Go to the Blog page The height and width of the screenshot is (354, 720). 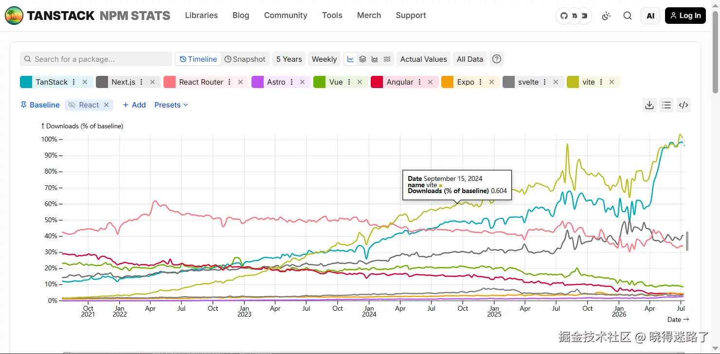[241, 16]
